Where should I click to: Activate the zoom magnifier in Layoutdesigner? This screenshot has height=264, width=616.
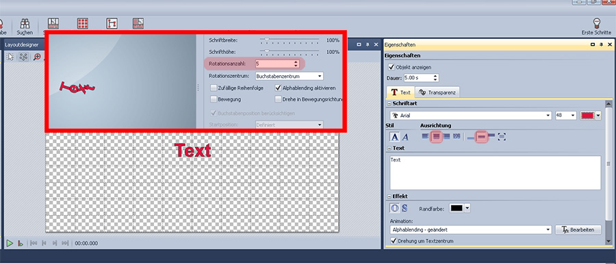tap(37, 57)
